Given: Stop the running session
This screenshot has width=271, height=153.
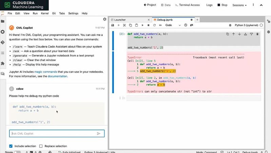Looking at the screenshot, I should point(222,5).
